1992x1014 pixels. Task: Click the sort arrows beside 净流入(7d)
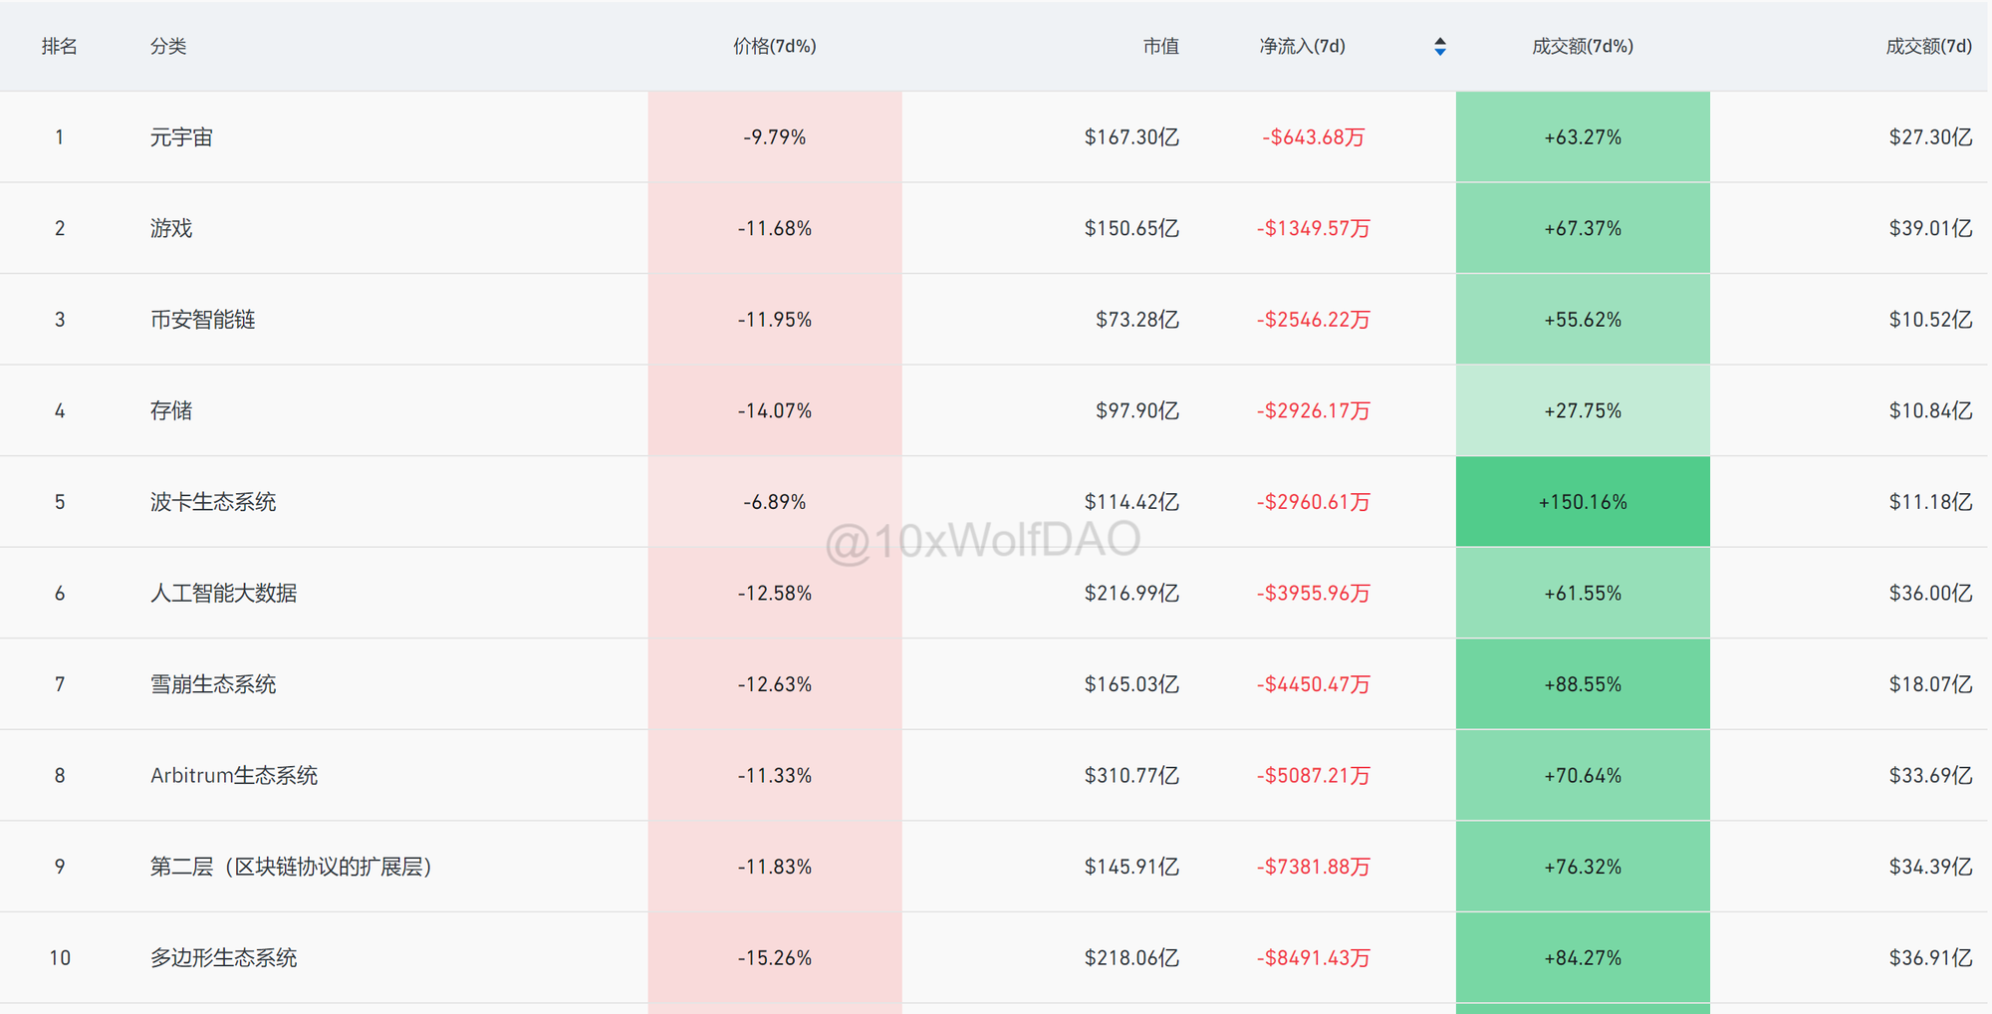coord(1440,47)
